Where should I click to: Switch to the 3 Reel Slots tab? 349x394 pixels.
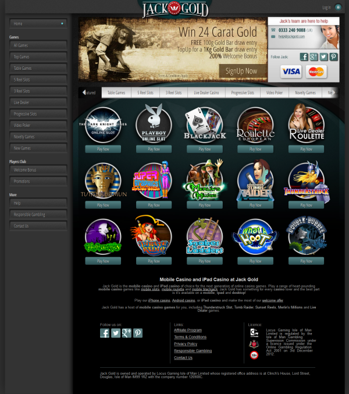pyautogui.click(x=173, y=93)
